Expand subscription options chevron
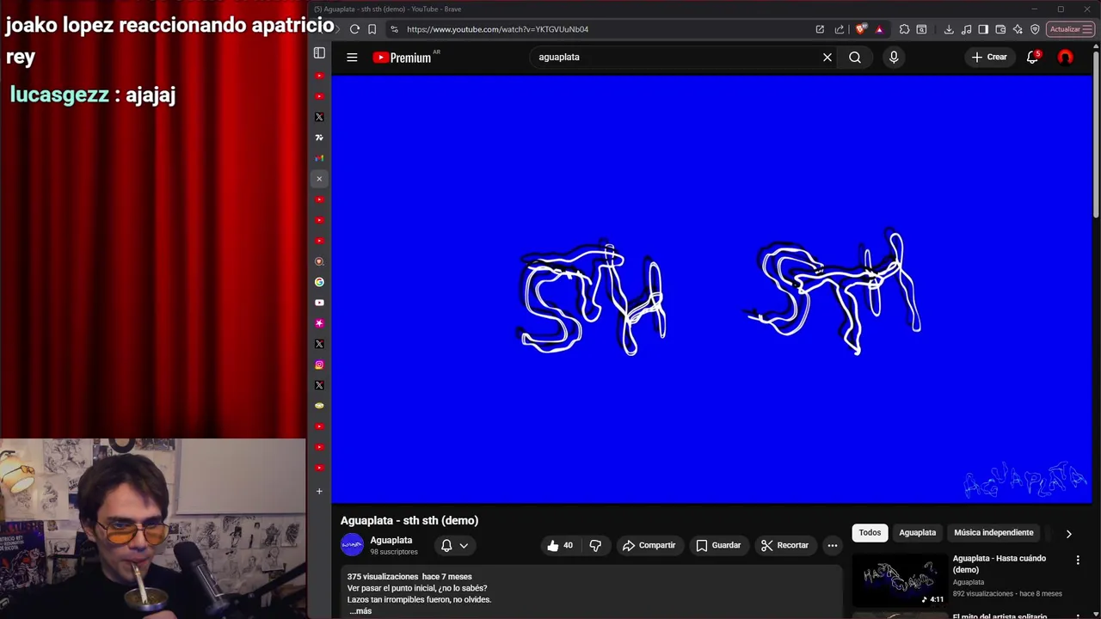The height and width of the screenshot is (619, 1101). (464, 545)
